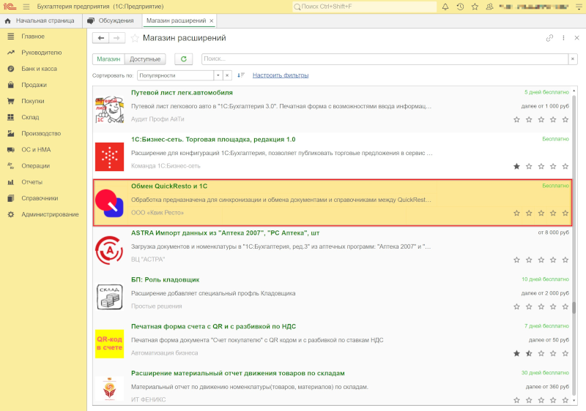
Task: Click the 1C logo icon
Action: 10,7
